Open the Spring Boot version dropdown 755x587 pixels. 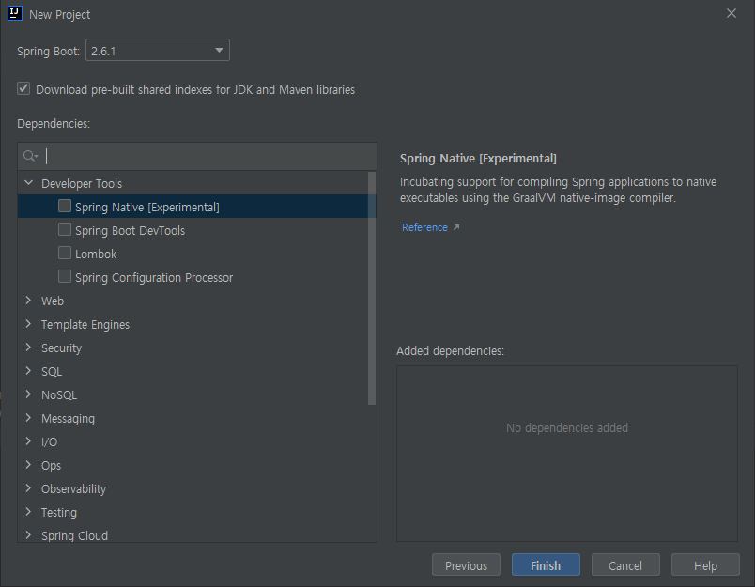[218, 50]
